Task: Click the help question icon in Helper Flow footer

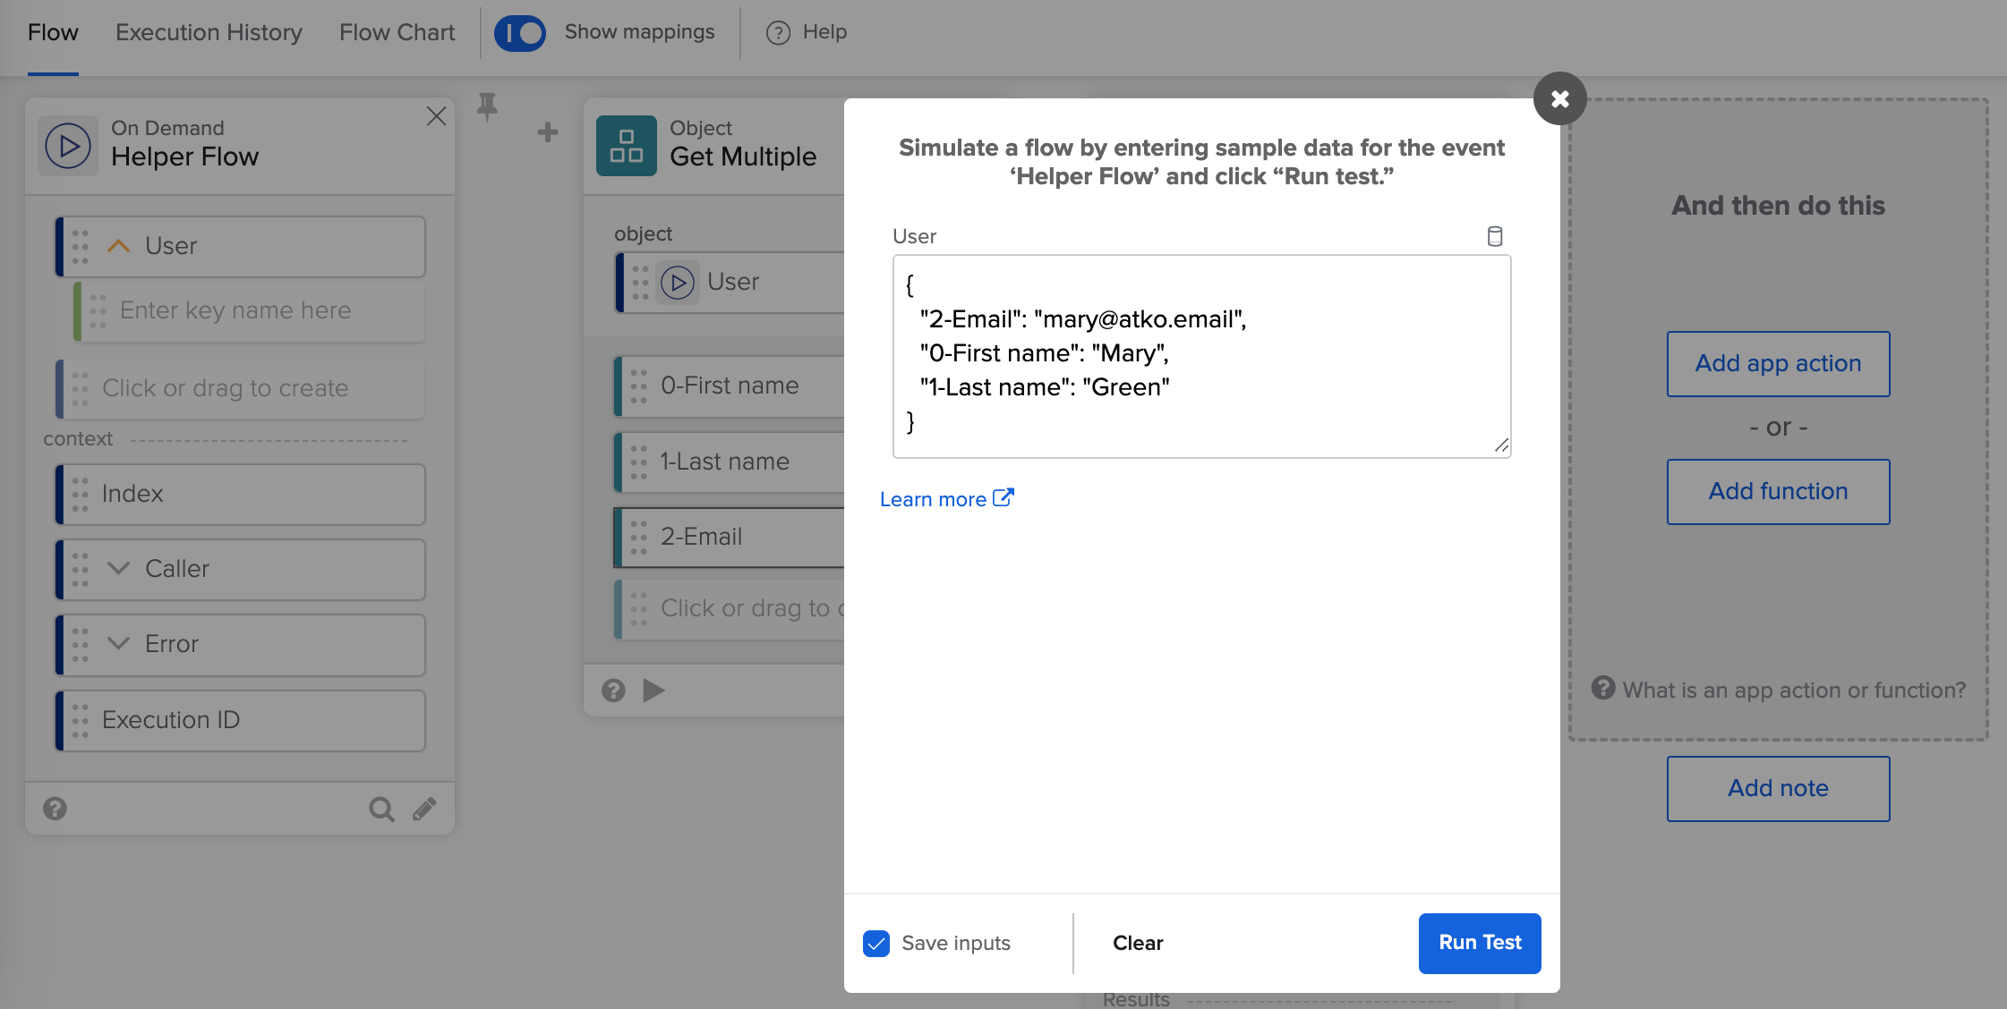Action: point(56,810)
